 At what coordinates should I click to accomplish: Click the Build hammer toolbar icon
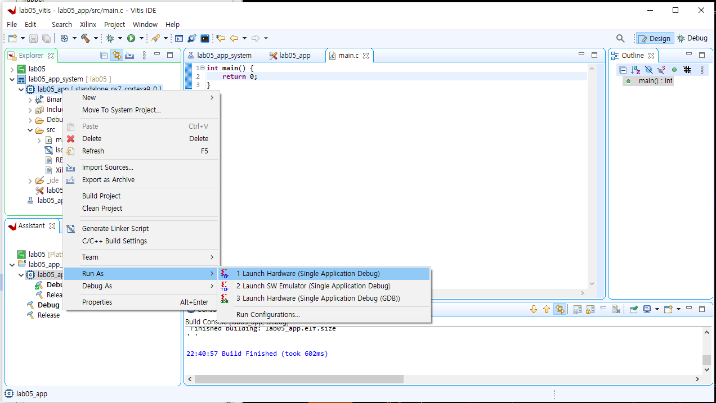tap(86, 38)
